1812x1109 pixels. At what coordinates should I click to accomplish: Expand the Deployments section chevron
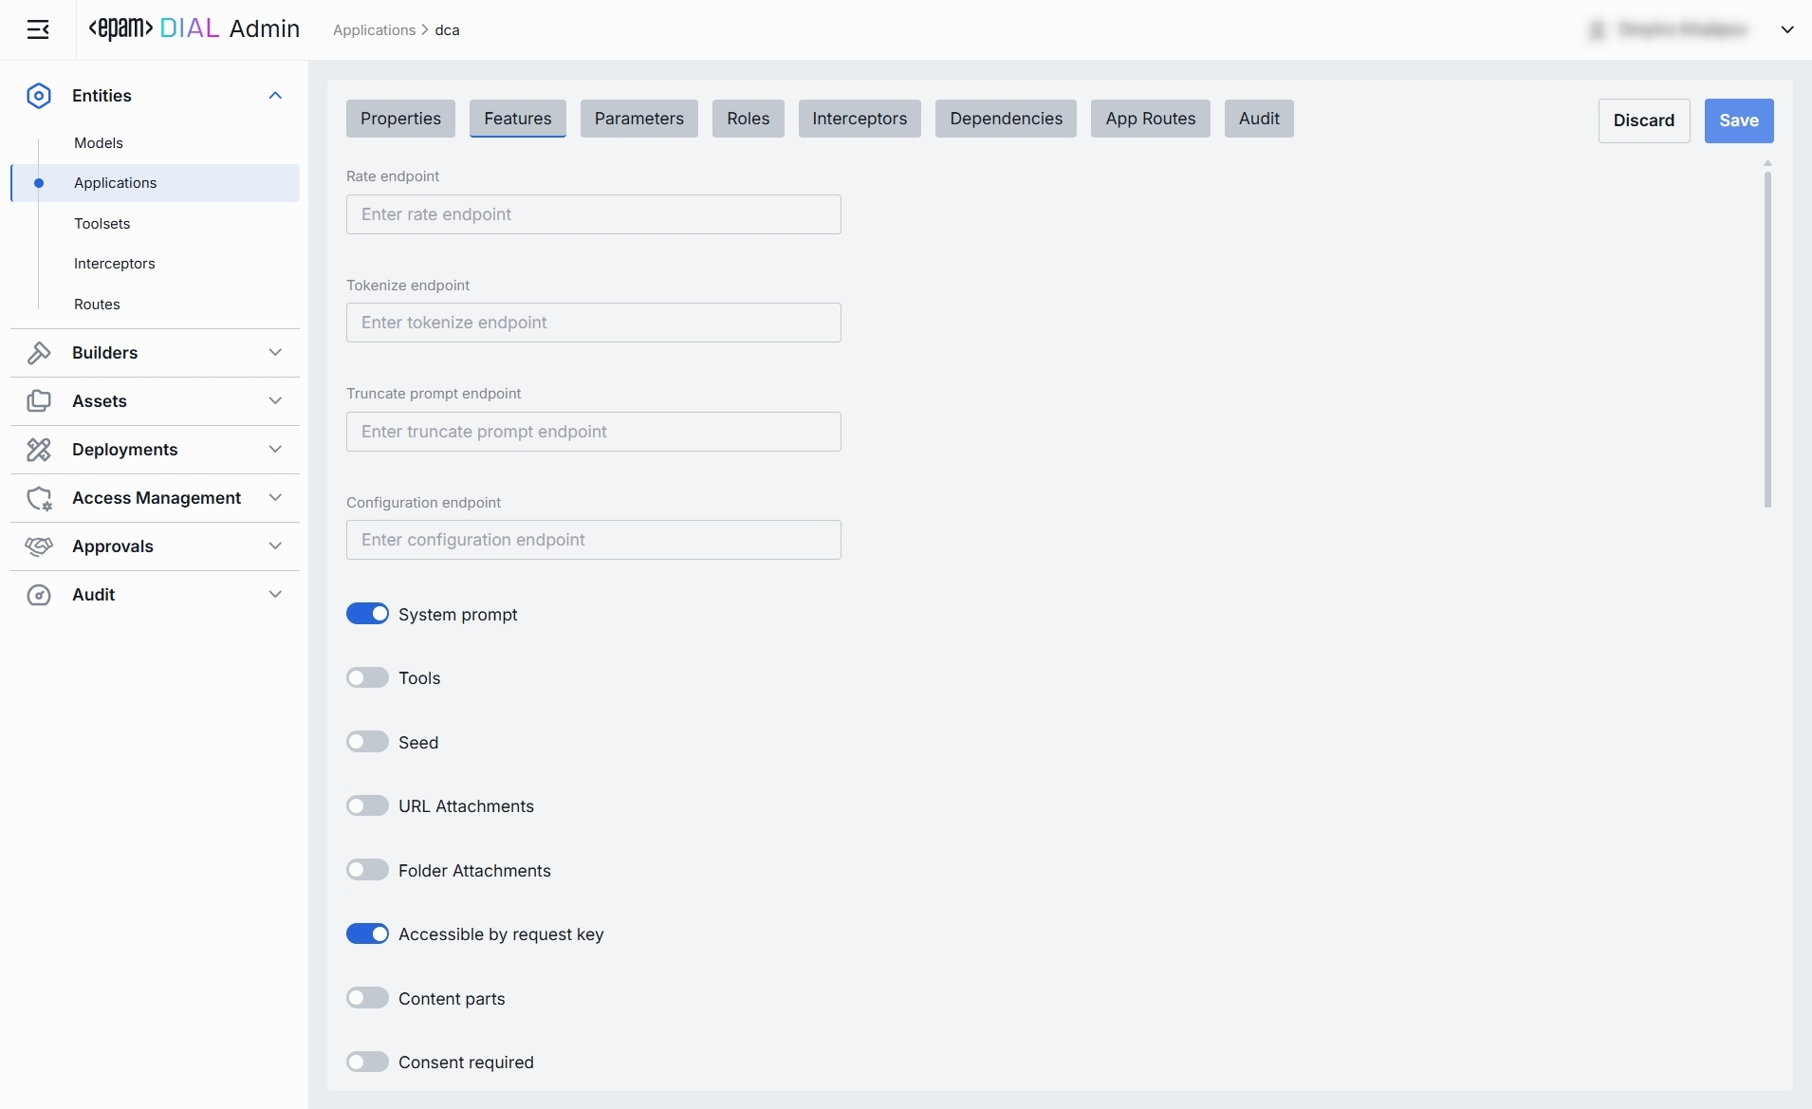tap(275, 450)
